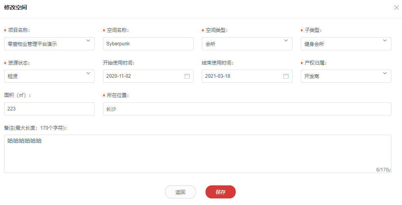The height and width of the screenshot is (205, 402).
Task: Click the 面积（㎡） label
Action: tap(18, 95)
